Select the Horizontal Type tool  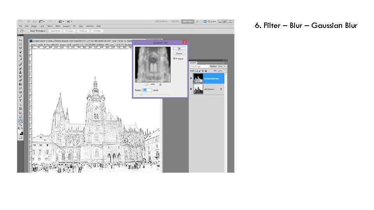[21, 101]
